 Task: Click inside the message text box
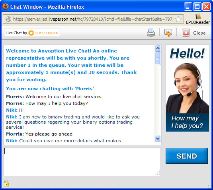pos(82,162)
